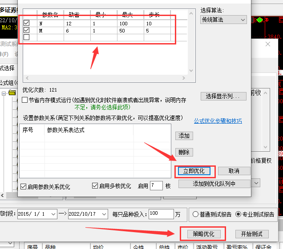Screen dimensions: 283x249
Task: Uncheck the N parameter checkbox
Action: [27, 23]
